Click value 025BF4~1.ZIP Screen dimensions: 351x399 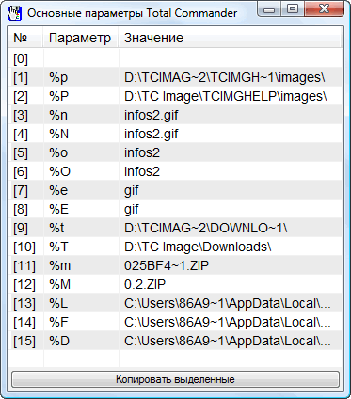click(167, 265)
